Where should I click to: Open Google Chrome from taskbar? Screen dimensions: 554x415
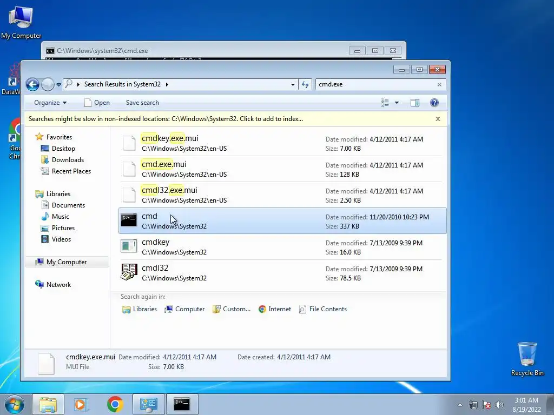115,404
